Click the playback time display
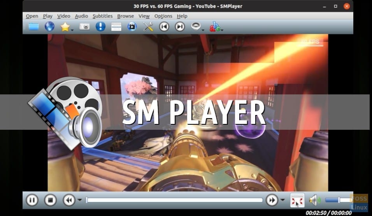 328,213
